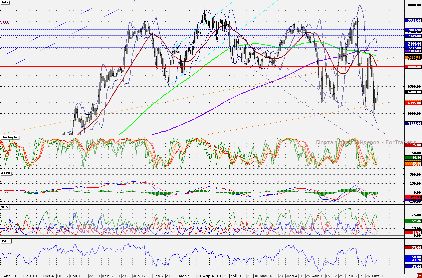Click the 7551.90 price level tag
Viewport: 422px width, 278px height.
413,30
